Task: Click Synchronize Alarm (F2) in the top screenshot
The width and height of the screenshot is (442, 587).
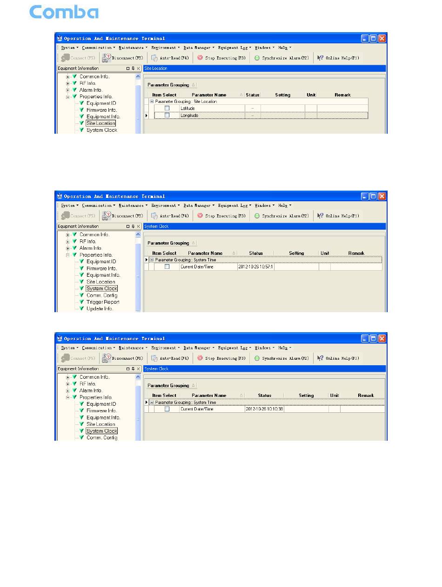Action: [281, 58]
